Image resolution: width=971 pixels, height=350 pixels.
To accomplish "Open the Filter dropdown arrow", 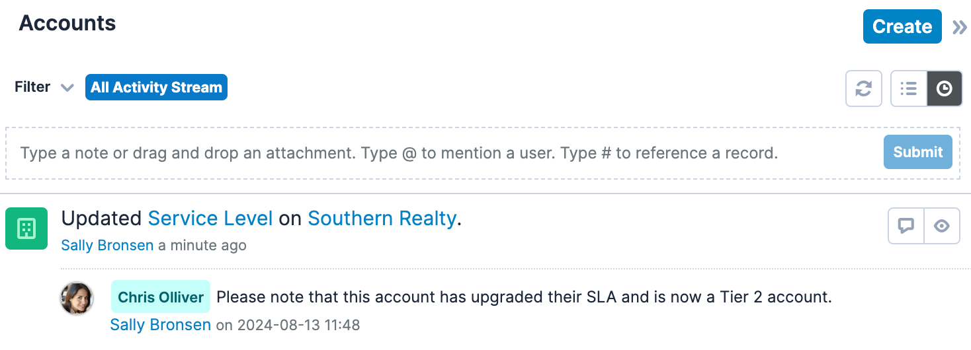I will (67, 88).
